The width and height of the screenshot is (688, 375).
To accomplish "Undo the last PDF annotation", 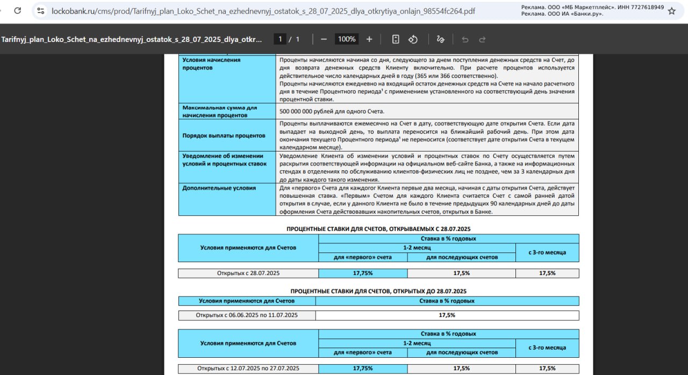I will point(465,39).
